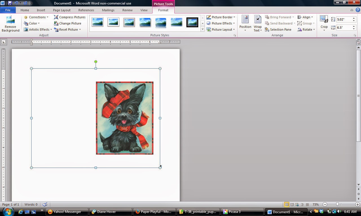Open the Picture Effects menu
The image size is (361, 216).
221,23
